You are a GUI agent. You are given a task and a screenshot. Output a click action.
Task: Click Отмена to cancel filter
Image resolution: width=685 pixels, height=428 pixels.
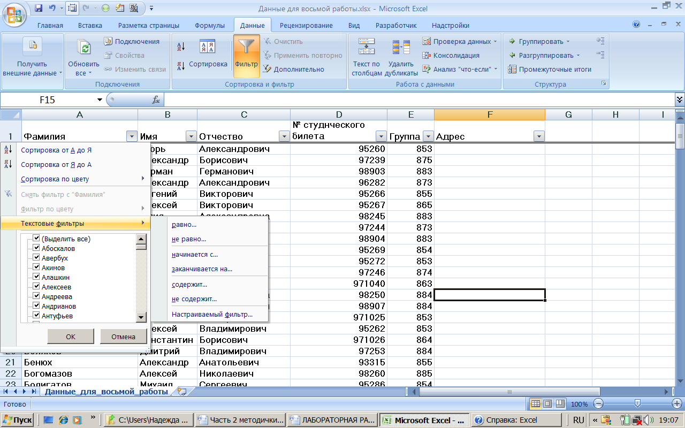123,337
